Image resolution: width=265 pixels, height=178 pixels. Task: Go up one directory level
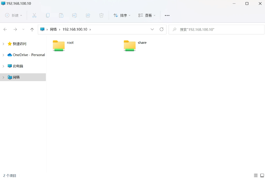tap(32, 30)
